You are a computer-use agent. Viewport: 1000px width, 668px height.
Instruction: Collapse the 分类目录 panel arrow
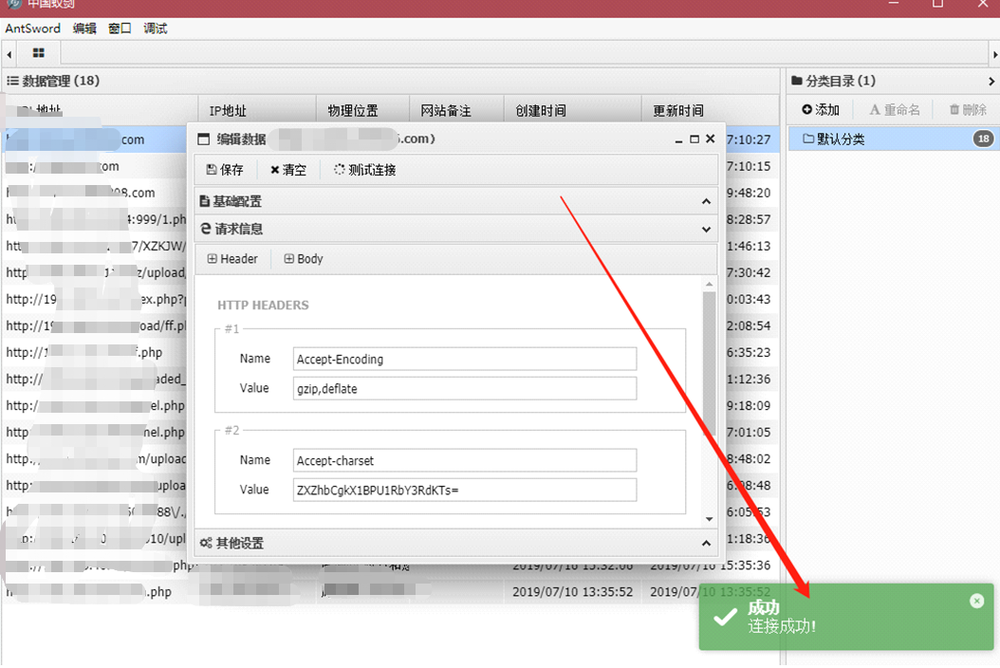click(x=991, y=81)
